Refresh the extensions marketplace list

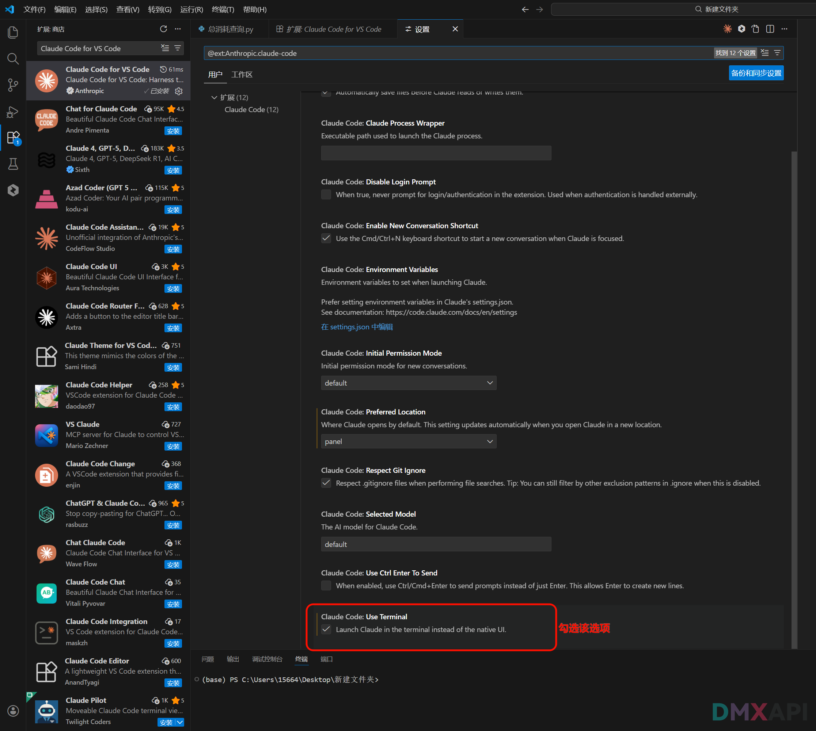click(x=163, y=29)
